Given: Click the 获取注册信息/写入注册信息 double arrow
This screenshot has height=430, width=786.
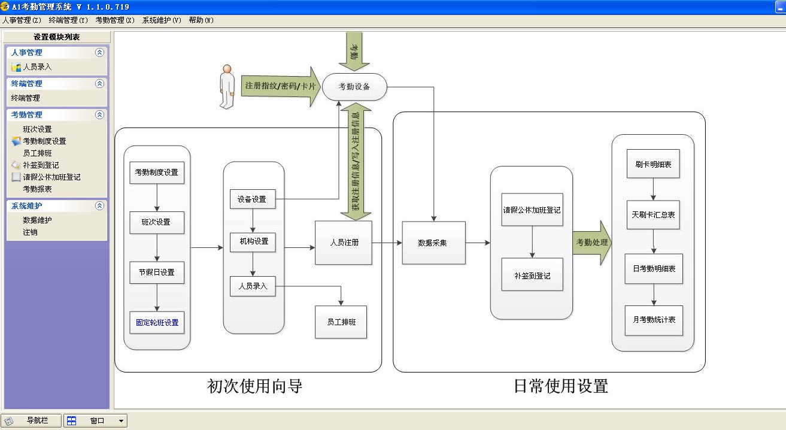Looking at the screenshot, I should [356, 162].
